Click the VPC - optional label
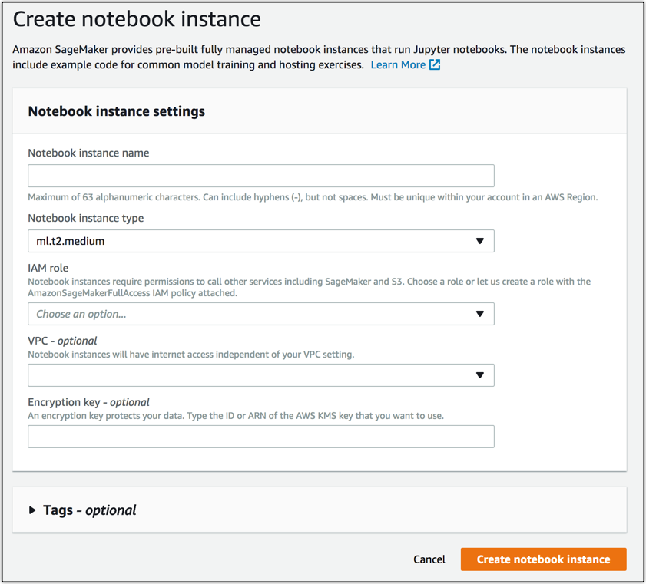The image size is (646, 584). (63, 341)
